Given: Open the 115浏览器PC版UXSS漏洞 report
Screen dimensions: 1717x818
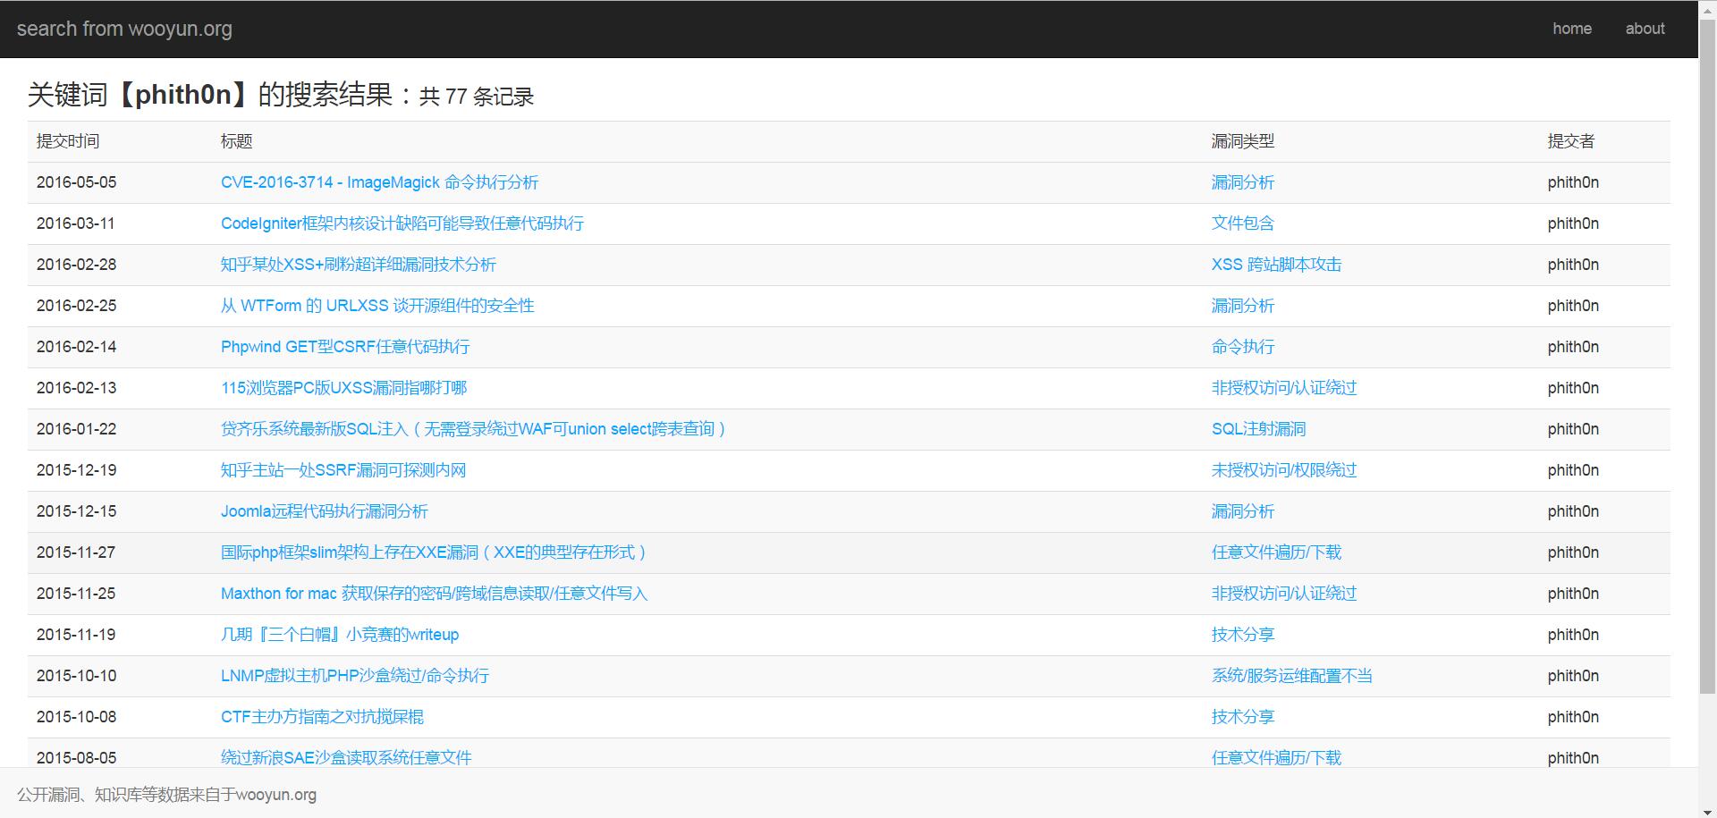Looking at the screenshot, I should [343, 388].
